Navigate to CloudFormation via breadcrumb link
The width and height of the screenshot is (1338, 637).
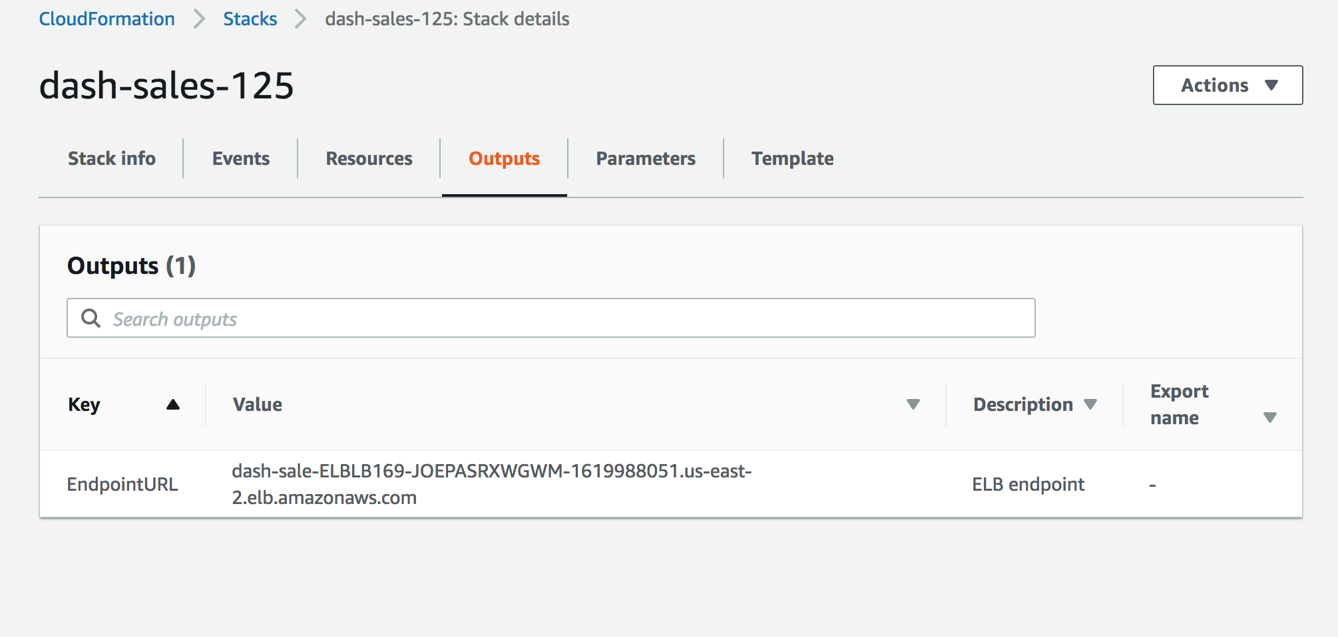pyautogui.click(x=107, y=19)
